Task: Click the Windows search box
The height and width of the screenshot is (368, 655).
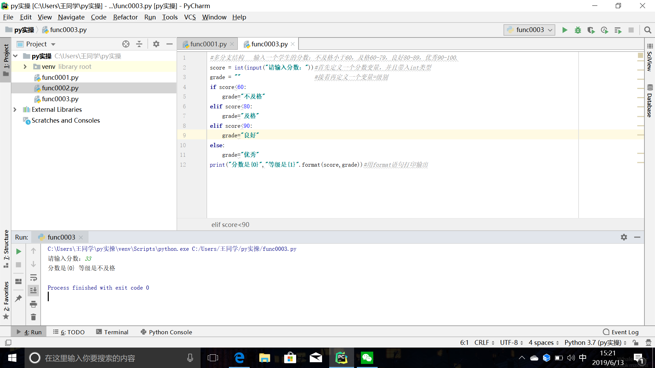Action: (113, 358)
